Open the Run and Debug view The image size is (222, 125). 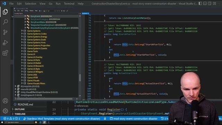coord(5,42)
